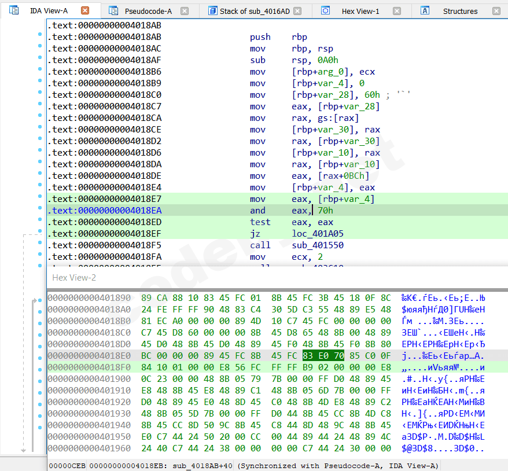508x471 pixels.
Task: Click the Pseudocode-A tab icon
Action: pyautogui.click(x=115, y=10)
